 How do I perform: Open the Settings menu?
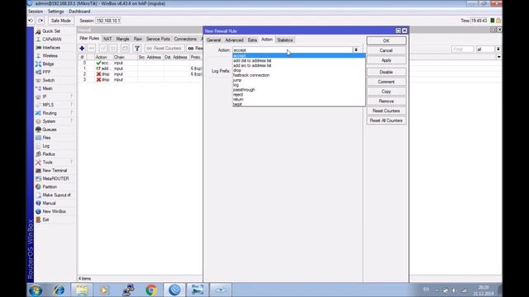pyautogui.click(x=55, y=12)
